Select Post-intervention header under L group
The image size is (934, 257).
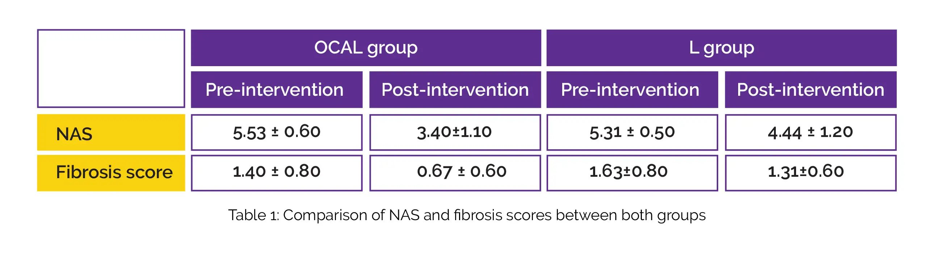point(810,89)
